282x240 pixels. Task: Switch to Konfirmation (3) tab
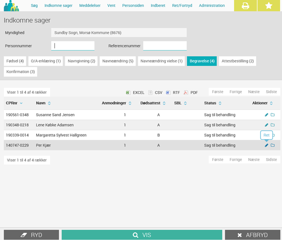point(21,72)
